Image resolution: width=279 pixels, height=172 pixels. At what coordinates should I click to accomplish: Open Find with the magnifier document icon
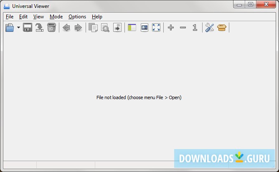coord(105,27)
